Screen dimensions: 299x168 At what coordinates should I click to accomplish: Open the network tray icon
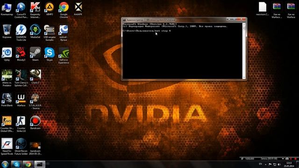coord(275,164)
